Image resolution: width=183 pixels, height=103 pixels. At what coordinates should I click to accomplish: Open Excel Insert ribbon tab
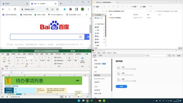click(19, 54)
